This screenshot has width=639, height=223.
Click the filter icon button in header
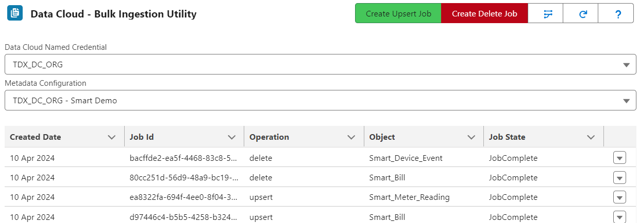pyautogui.click(x=546, y=13)
